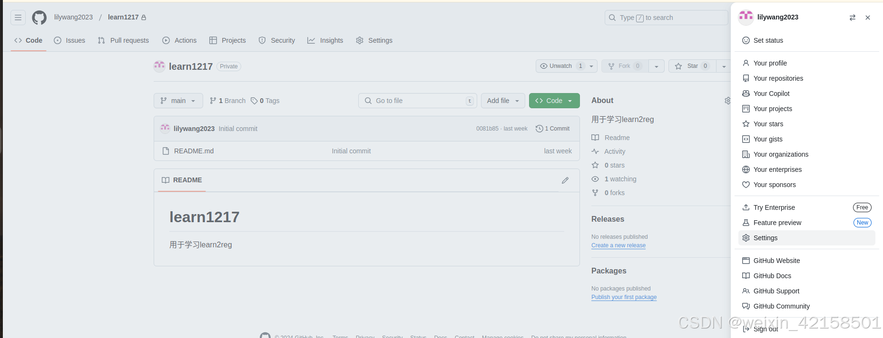View the 1 Branch link
The width and height of the screenshot is (883, 338).
click(x=227, y=101)
